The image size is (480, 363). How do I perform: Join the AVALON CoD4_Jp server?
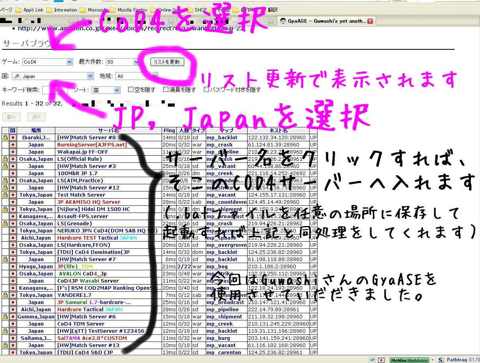[x=83, y=274]
